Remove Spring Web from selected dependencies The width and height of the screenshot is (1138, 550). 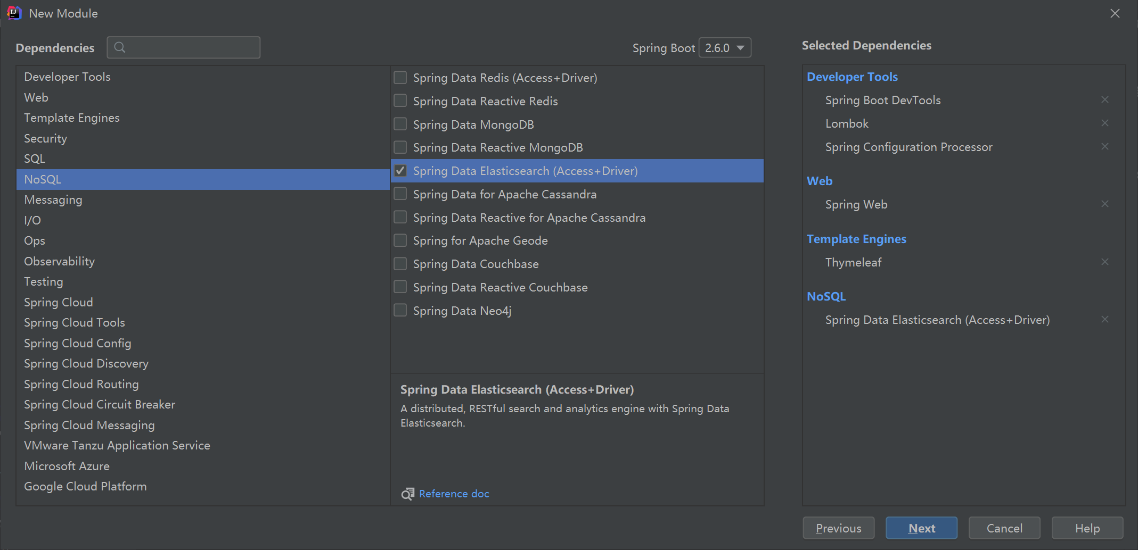(1105, 204)
